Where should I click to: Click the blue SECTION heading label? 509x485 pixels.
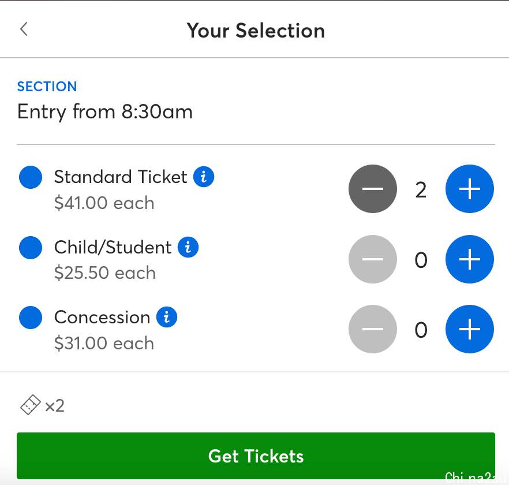[x=47, y=87]
